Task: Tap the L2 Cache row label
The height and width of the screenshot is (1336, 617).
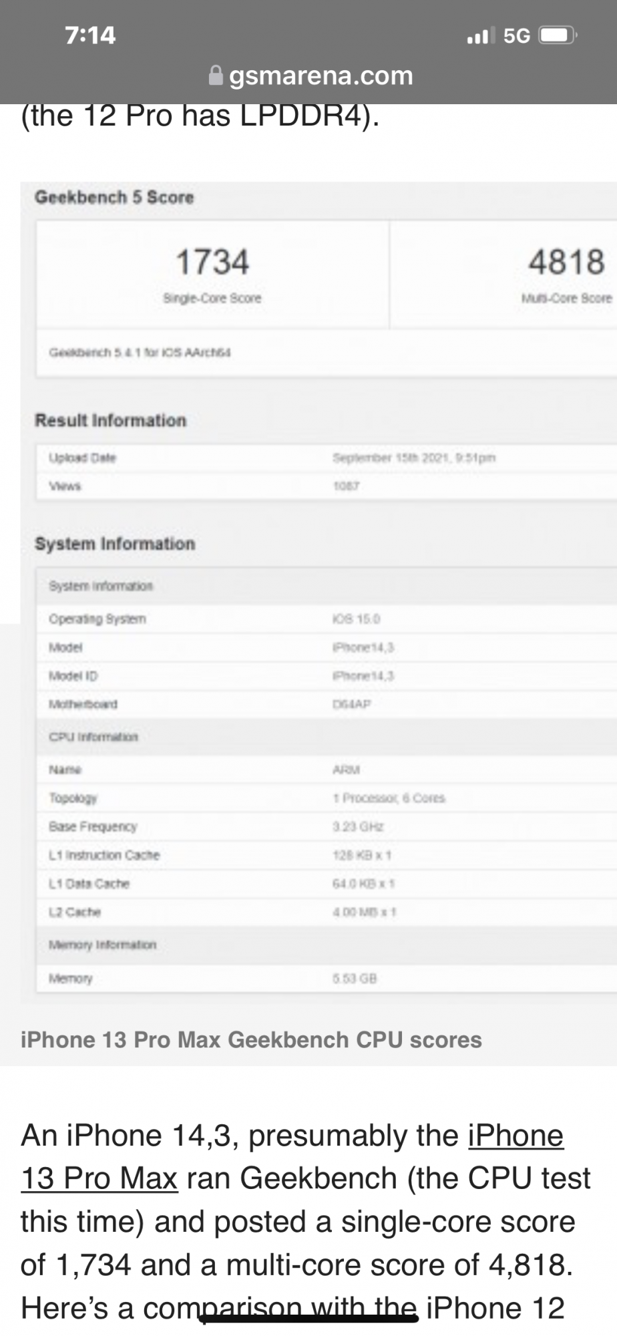Action: click(x=75, y=912)
